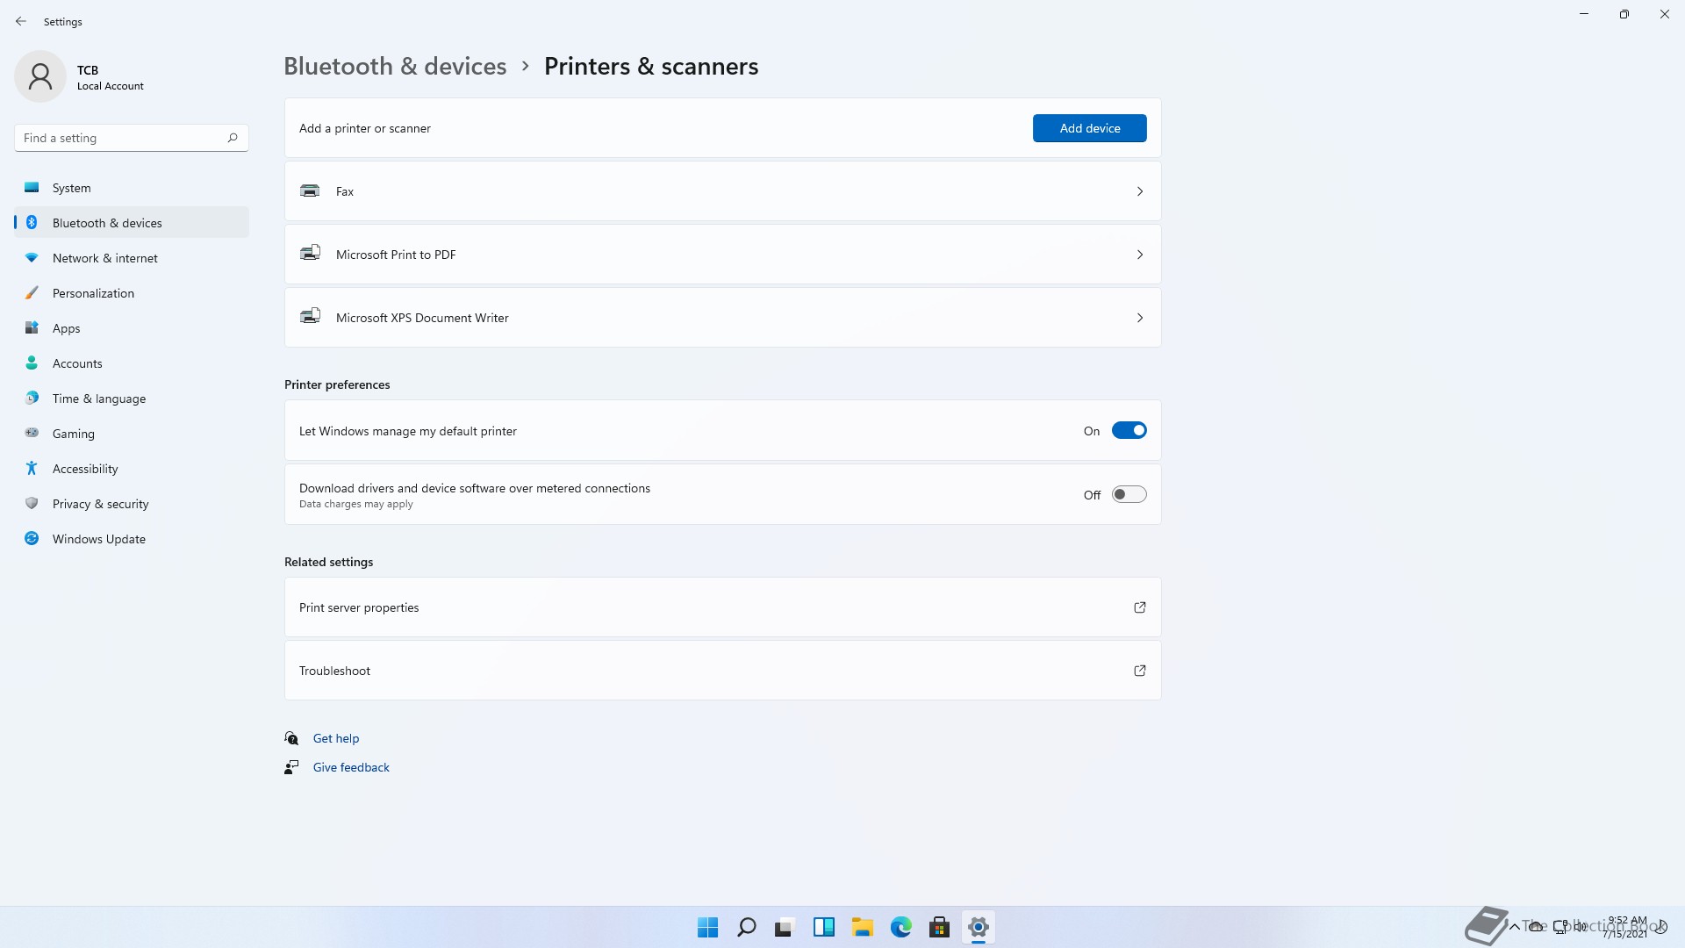Image resolution: width=1685 pixels, height=948 pixels.
Task: Open Accessibility via its figure icon
Action: (32, 468)
